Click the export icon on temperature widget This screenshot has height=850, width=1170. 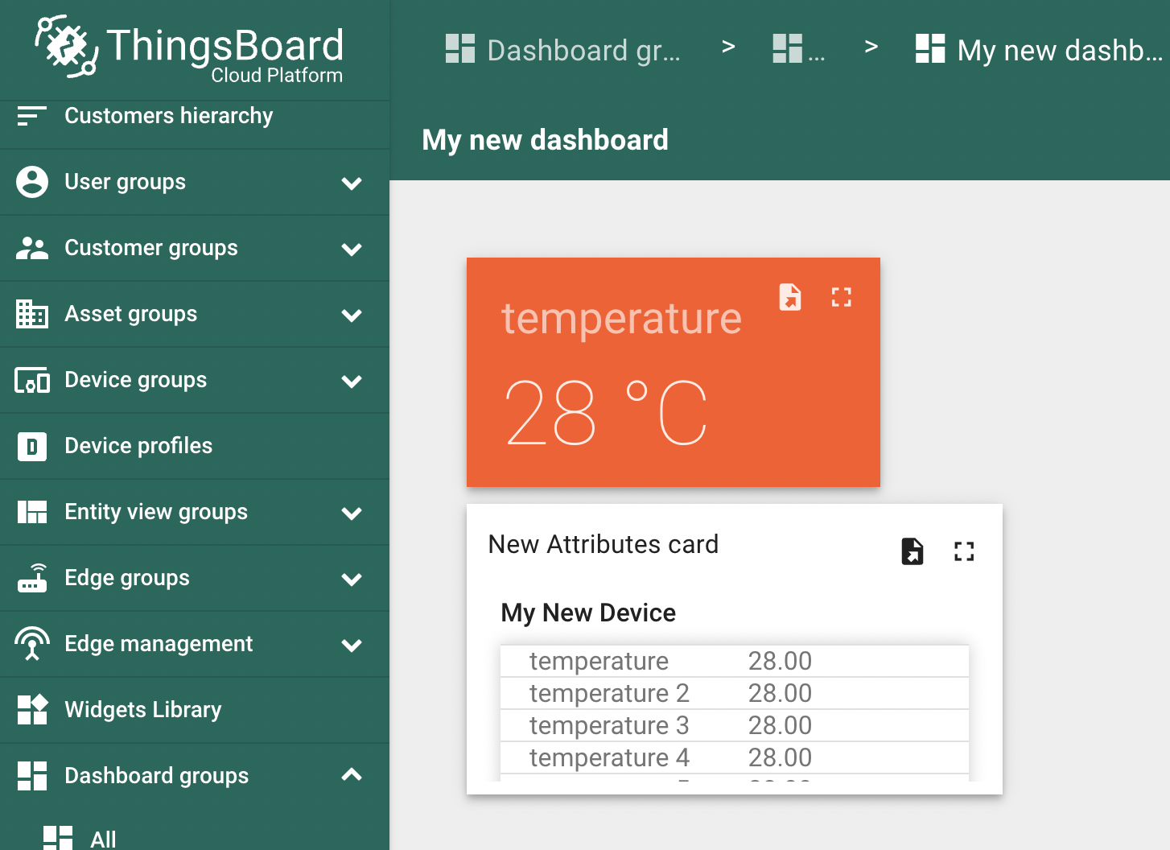coord(790,297)
